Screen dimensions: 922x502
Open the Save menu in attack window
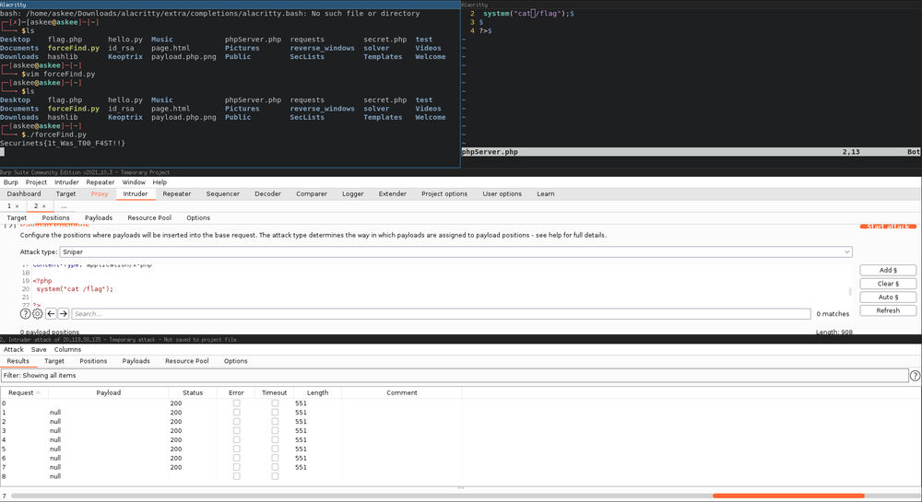pos(39,349)
